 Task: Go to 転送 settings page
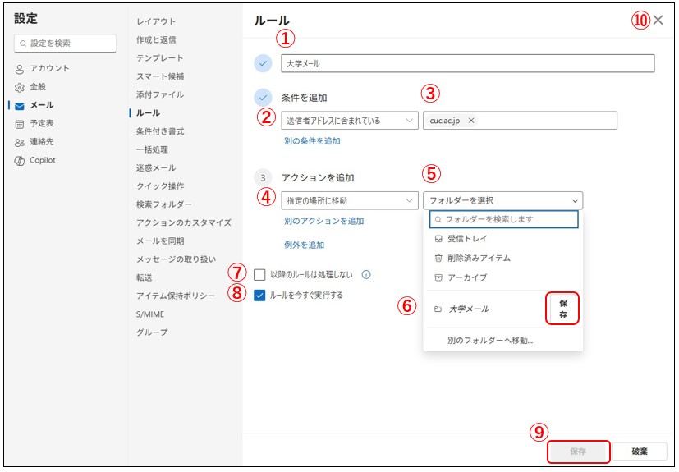pyautogui.click(x=145, y=277)
